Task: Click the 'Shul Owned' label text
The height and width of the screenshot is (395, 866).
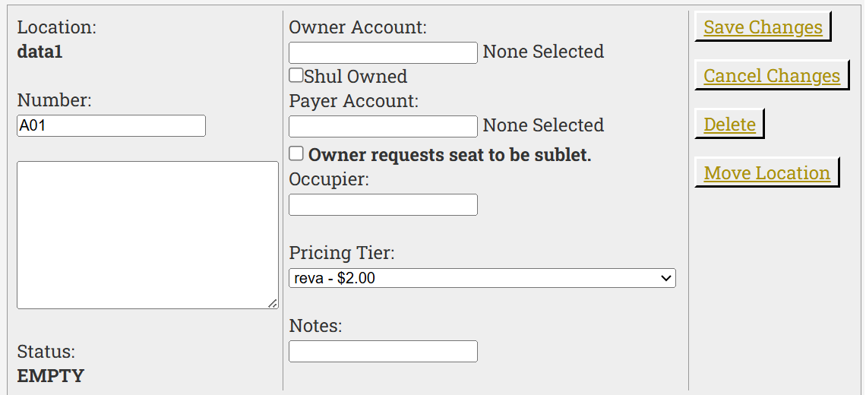Action: [356, 77]
